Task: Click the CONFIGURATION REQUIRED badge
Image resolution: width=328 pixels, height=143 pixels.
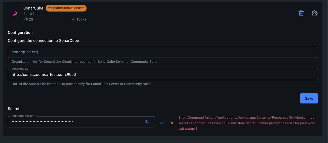Action: click(66, 8)
